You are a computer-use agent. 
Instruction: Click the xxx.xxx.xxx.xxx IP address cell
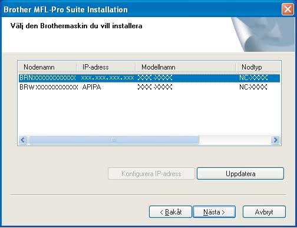(107, 78)
